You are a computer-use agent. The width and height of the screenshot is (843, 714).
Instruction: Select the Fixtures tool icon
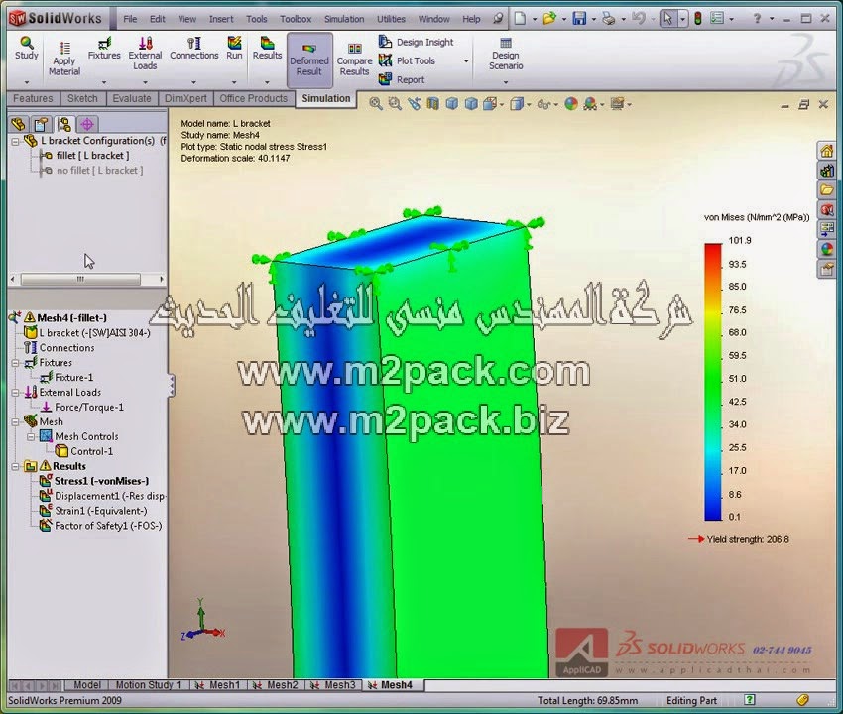coord(104,48)
